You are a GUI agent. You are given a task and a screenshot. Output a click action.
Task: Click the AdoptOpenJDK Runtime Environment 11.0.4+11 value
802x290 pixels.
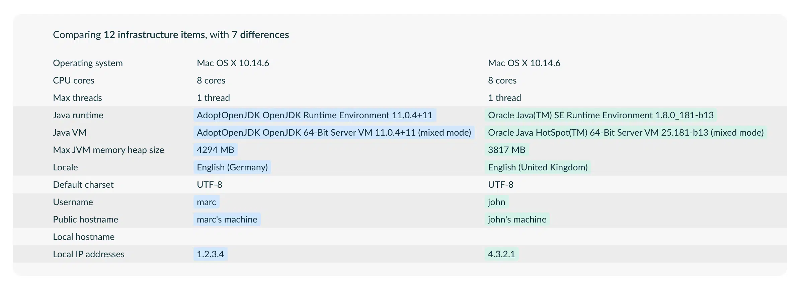click(x=315, y=115)
